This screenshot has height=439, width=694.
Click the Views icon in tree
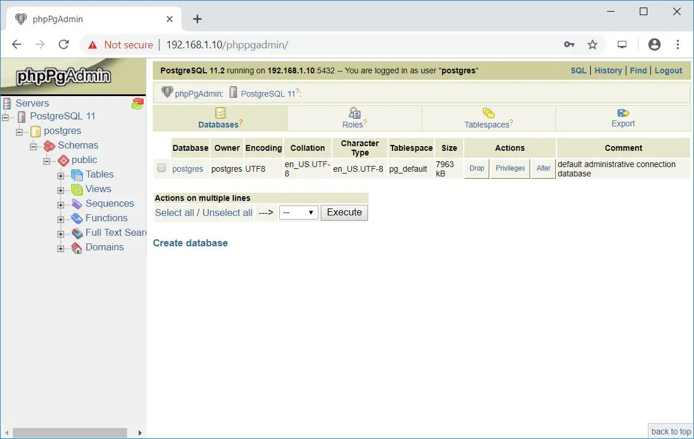point(77,189)
